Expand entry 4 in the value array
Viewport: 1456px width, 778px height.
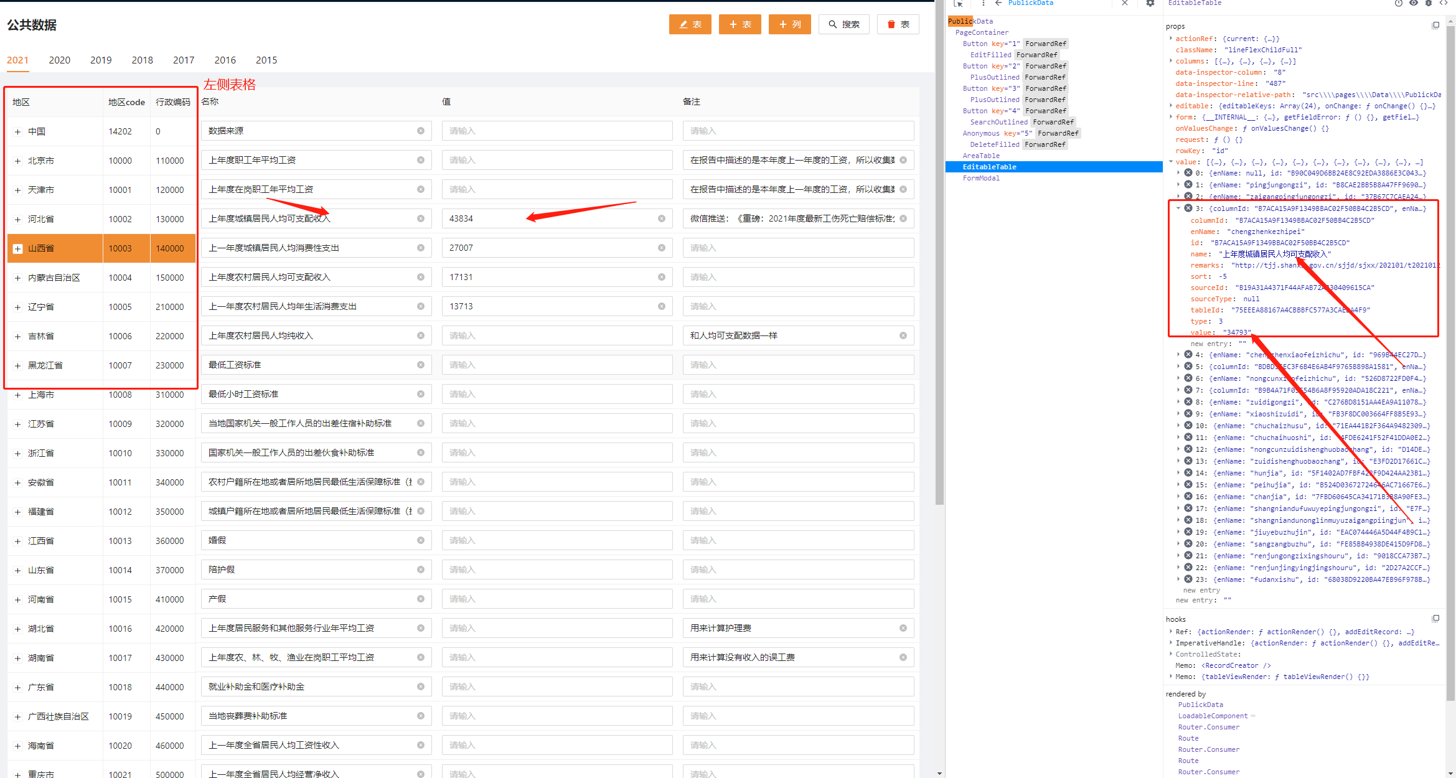(x=1178, y=354)
